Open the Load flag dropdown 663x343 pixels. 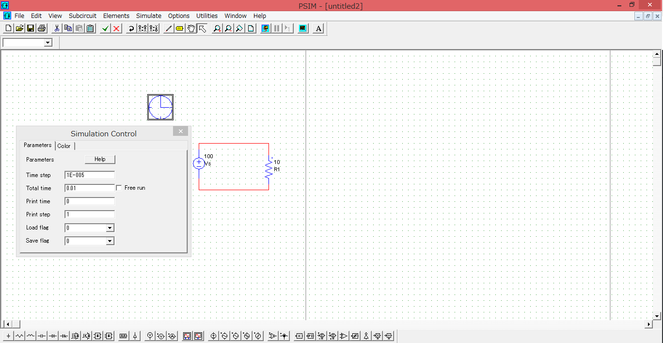click(x=110, y=228)
